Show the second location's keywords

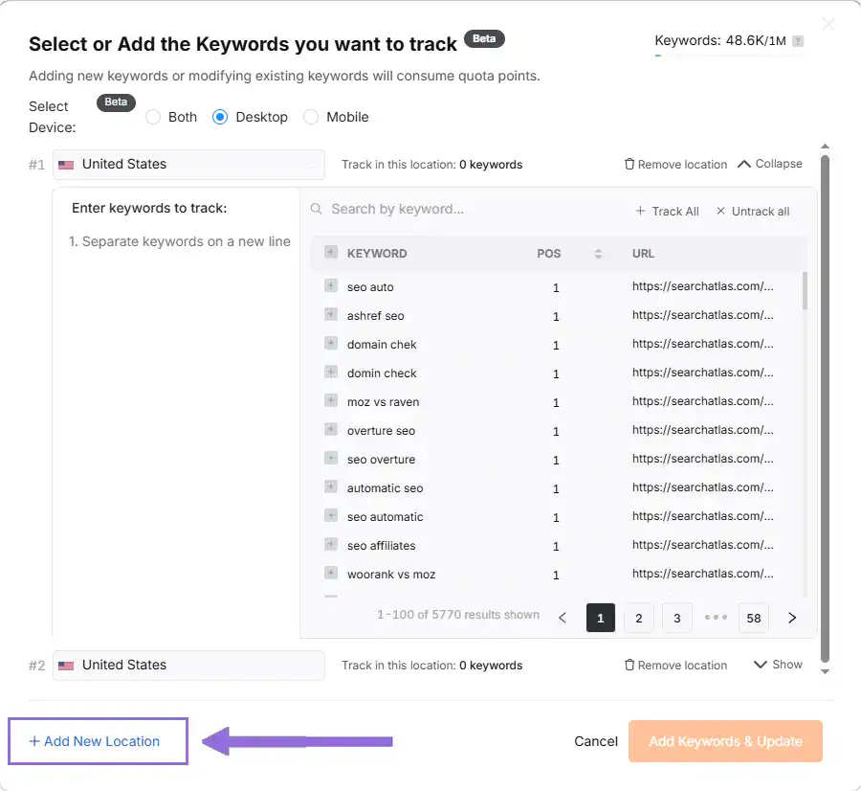point(778,665)
